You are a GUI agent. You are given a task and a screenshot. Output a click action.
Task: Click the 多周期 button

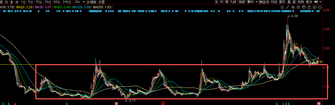(91, 2)
